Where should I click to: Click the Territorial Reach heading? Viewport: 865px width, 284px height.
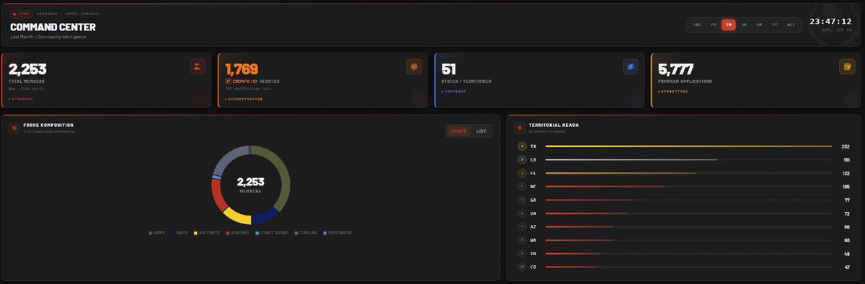[554, 125]
